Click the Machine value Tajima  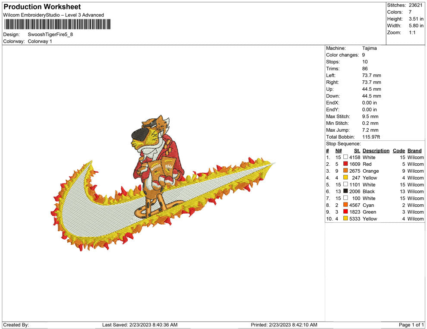[x=370, y=48]
